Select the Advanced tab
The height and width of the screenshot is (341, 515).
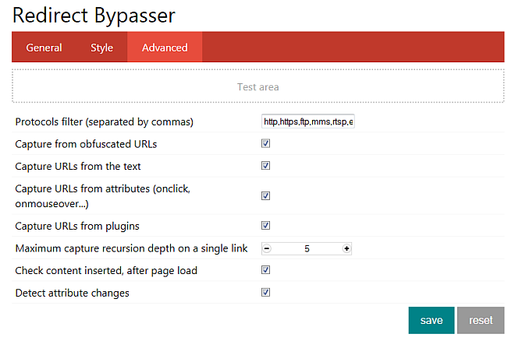coord(165,47)
